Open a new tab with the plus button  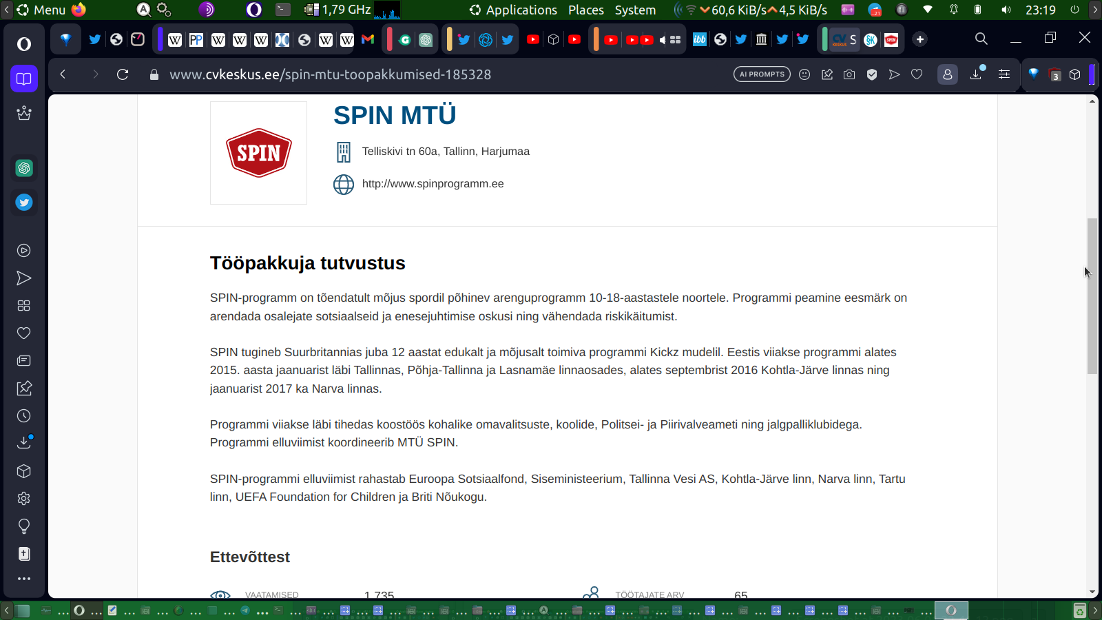click(x=920, y=39)
